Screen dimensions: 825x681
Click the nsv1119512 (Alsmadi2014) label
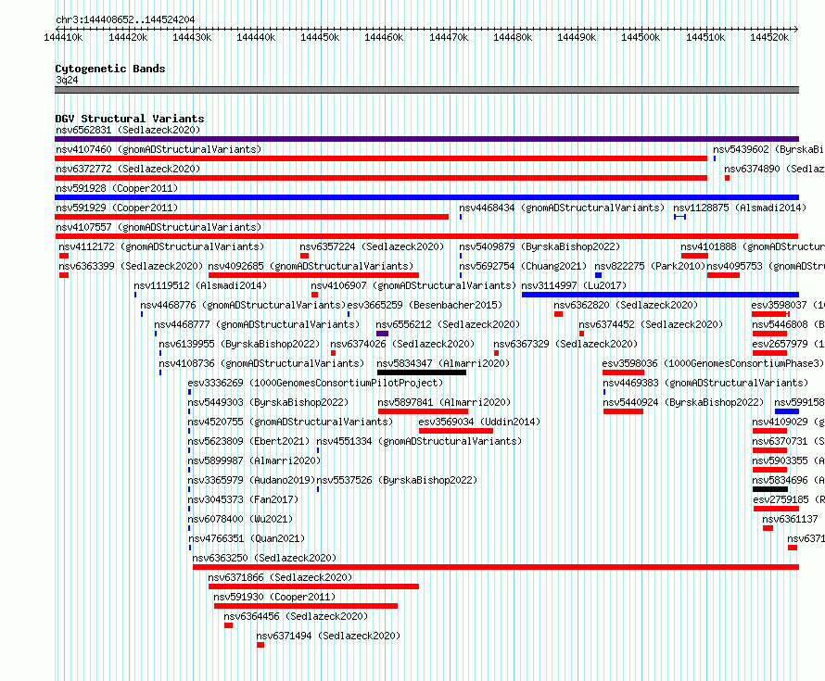tap(200, 285)
